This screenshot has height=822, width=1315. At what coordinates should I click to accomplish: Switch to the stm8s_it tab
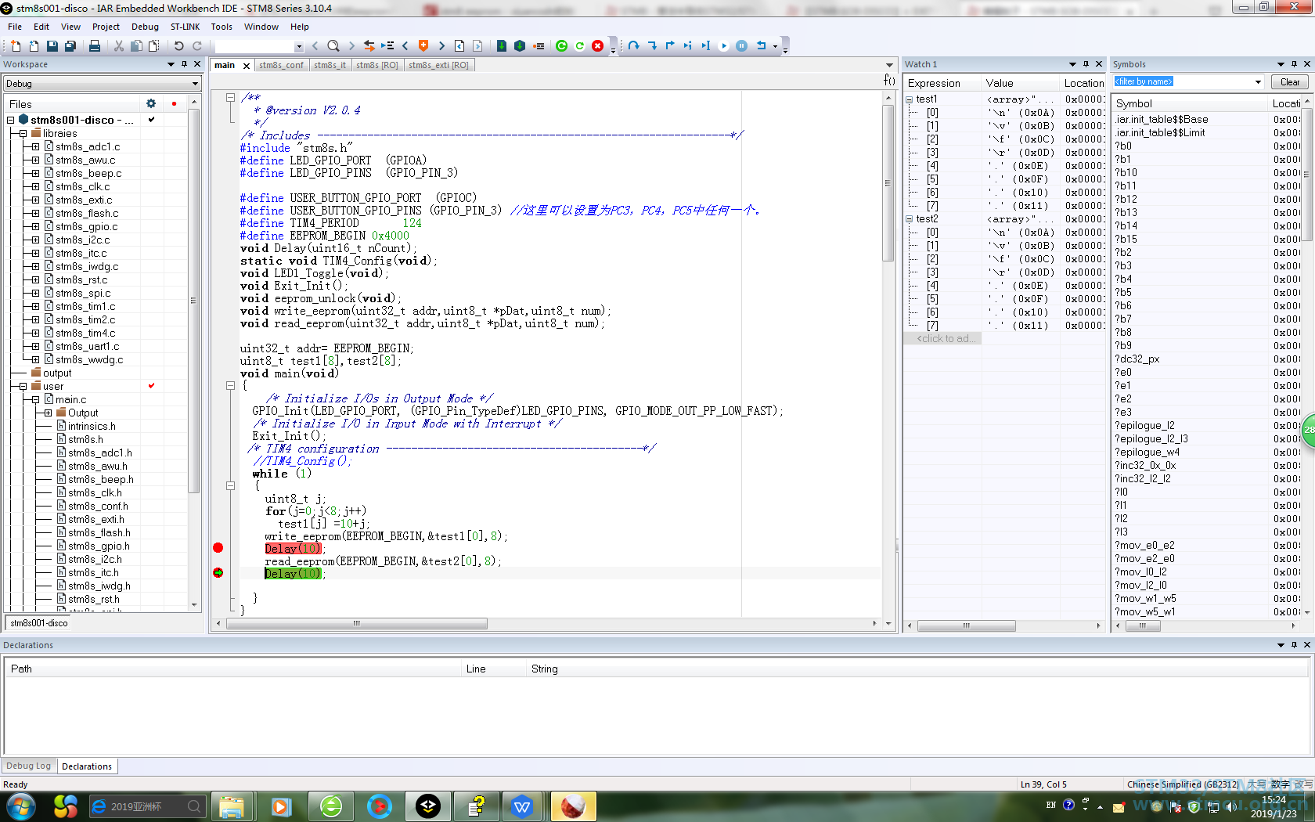pos(330,65)
